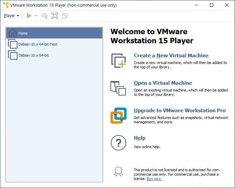Minimize the VMware Player window
Image resolution: width=235 pixels, height=188 pixels.
[x=196, y=5]
